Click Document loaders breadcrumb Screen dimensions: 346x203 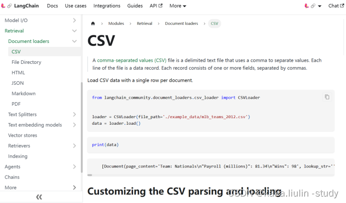coord(181,23)
